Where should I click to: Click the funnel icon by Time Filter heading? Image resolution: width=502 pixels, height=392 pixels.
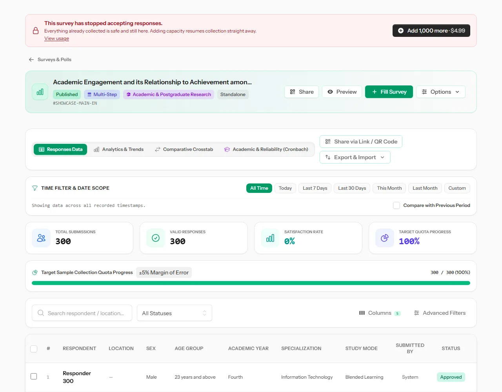35,188
